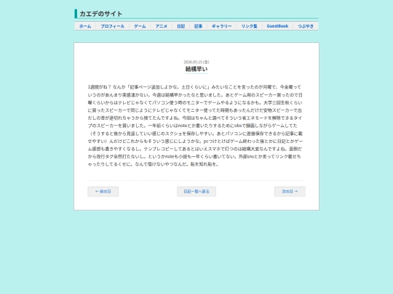Open the ギャラリー page
Viewport: 393px width, 294px height.
(x=222, y=26)
